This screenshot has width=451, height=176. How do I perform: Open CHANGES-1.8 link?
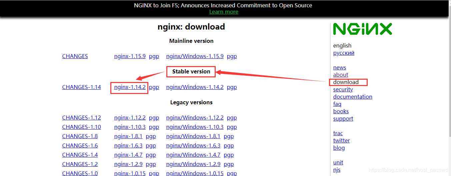[80, 136]
